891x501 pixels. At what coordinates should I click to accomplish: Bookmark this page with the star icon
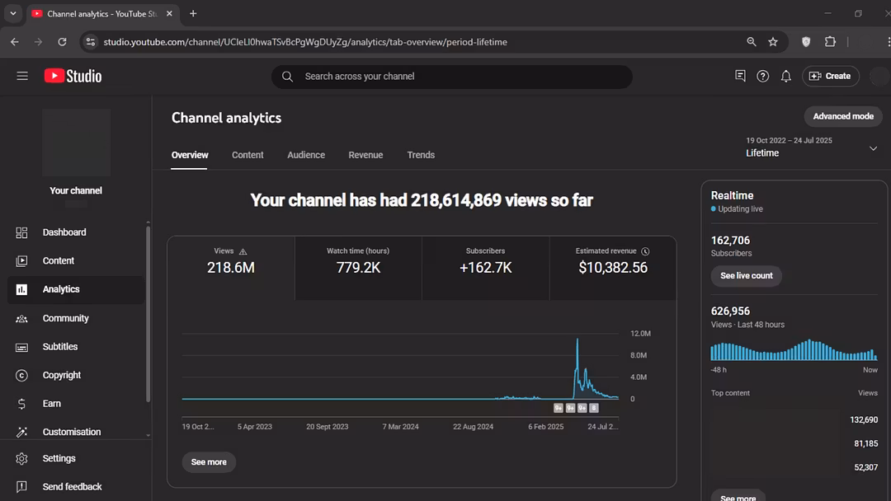coord(773,42)
